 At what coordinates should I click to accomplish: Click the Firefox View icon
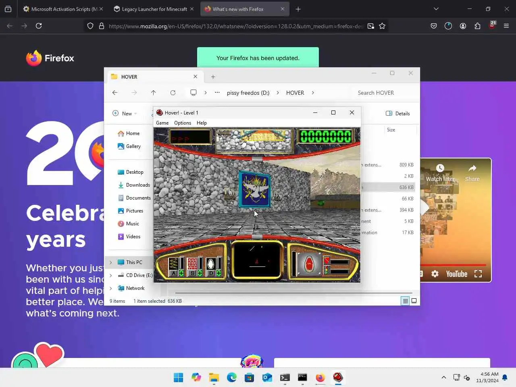pos(8,9)
